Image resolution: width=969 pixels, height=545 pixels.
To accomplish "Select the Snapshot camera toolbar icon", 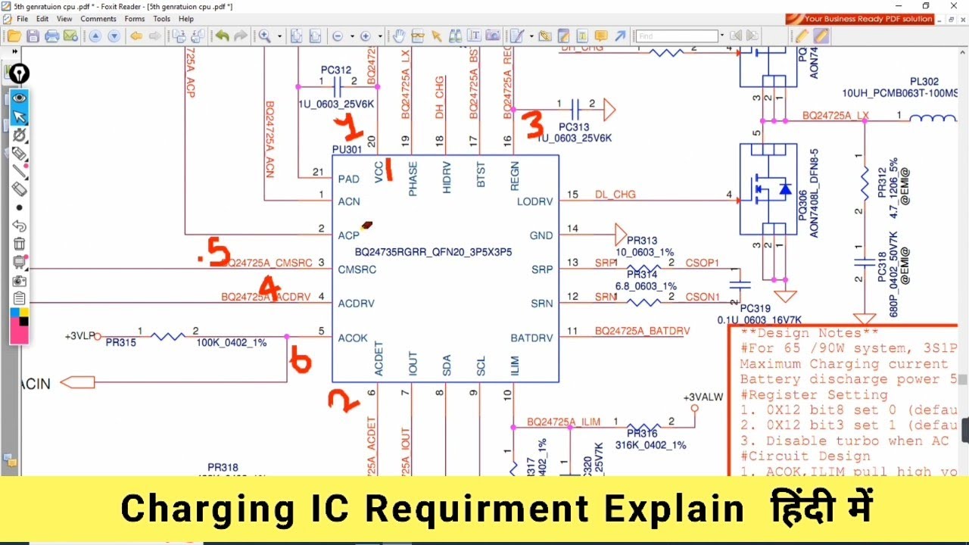I will [493, 36].
